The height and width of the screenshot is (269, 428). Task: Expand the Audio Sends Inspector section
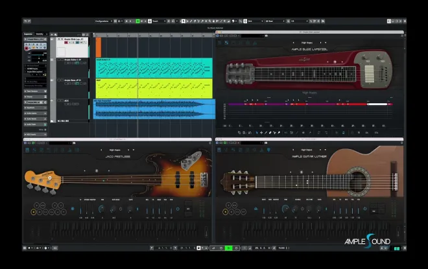pyautogui.click(x=36, y=119)
